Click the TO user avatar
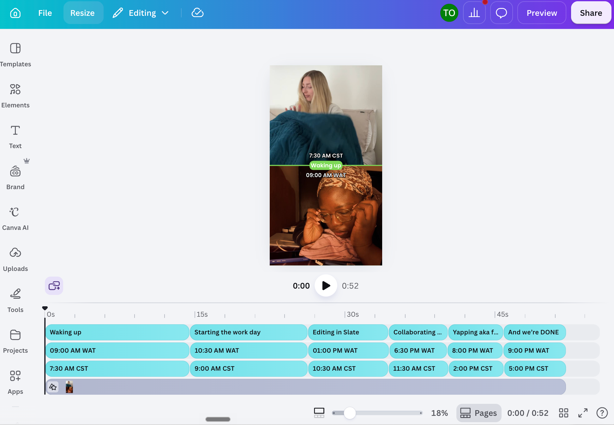Screen dimensions: 614x425 [x=449, y=13]
